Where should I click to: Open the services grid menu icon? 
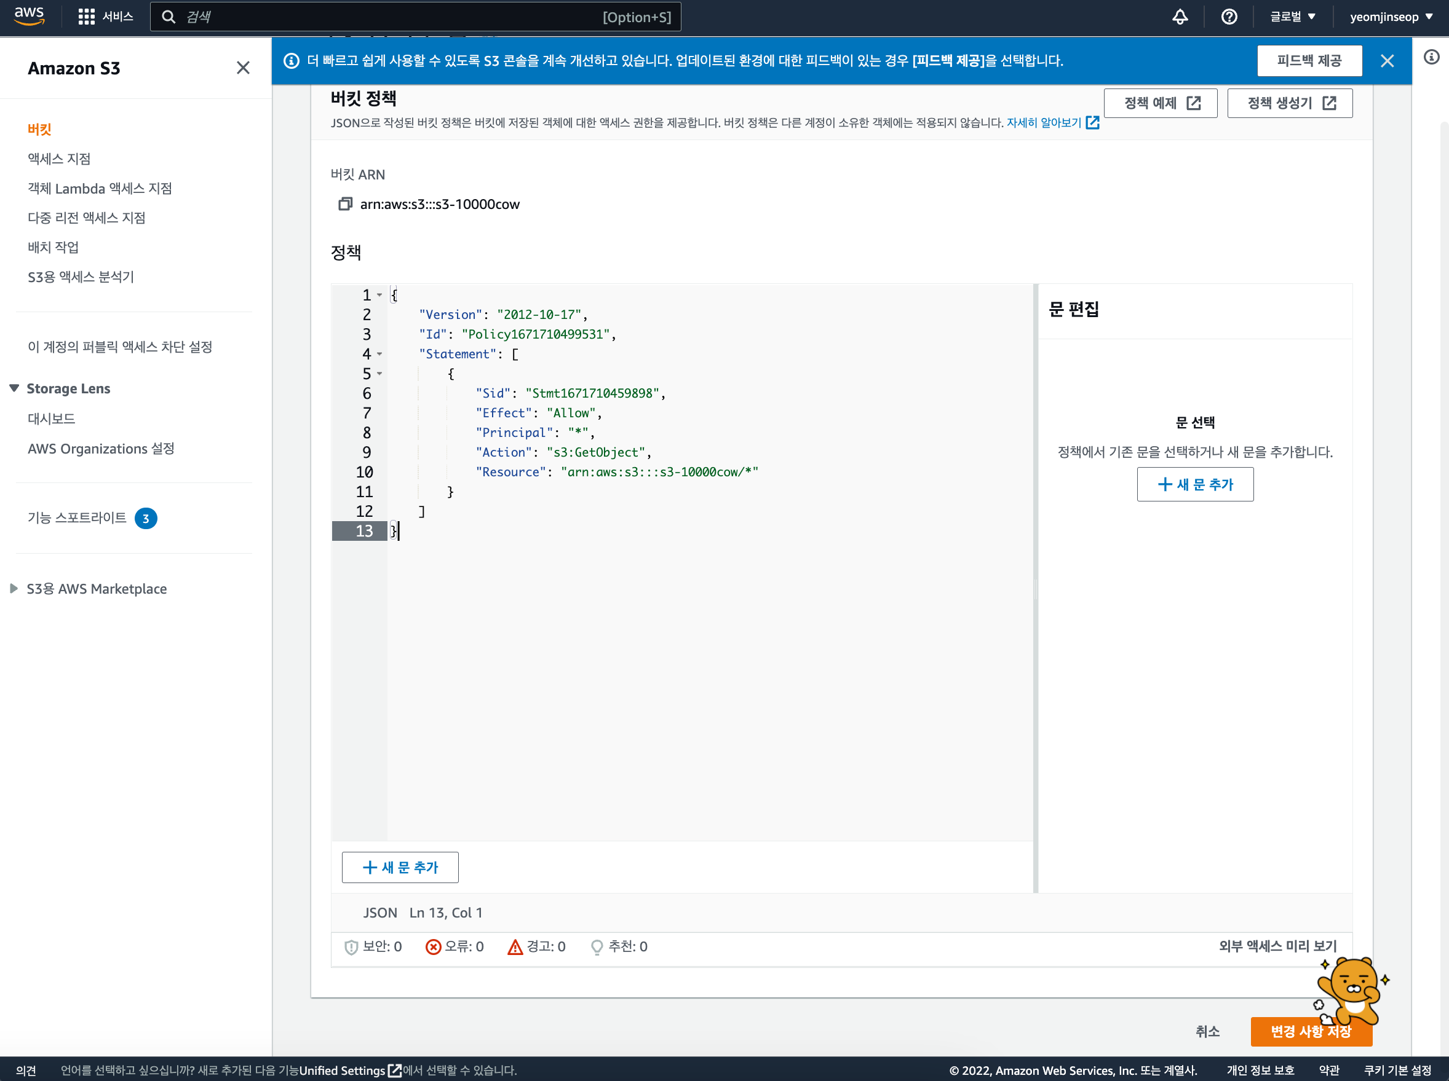85,17
